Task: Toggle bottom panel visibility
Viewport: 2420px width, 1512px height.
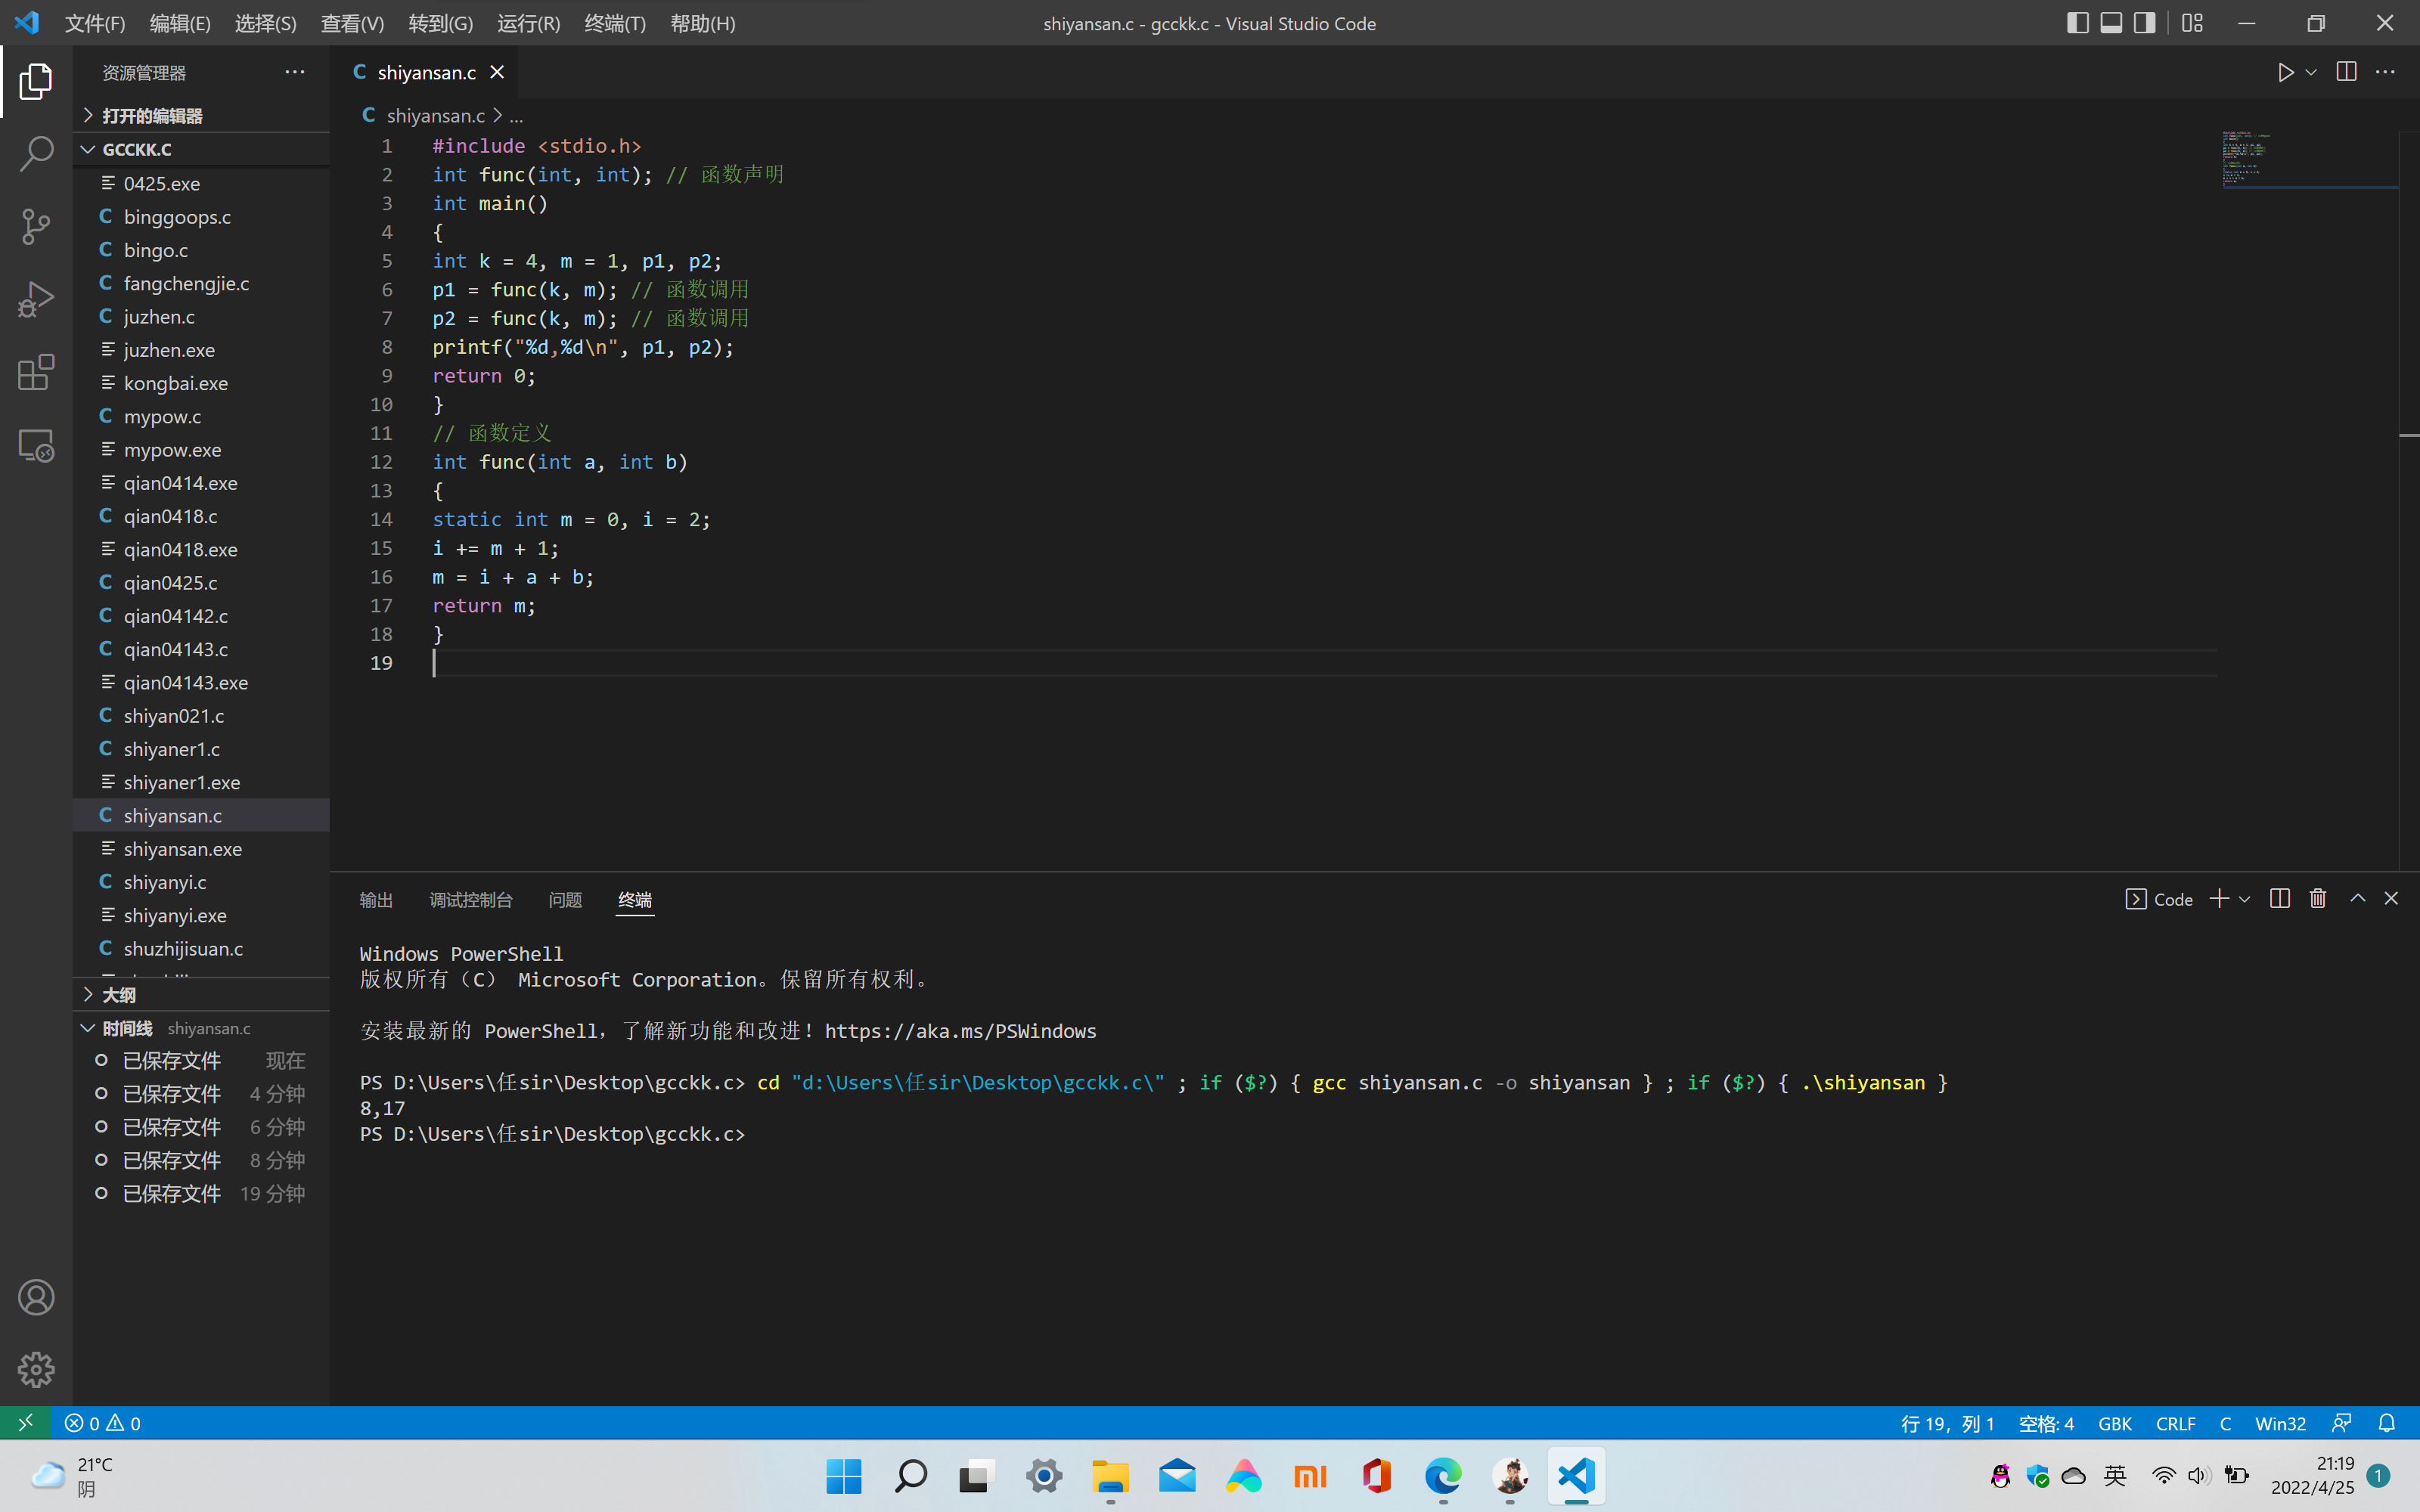Action: pos(2111,23)
